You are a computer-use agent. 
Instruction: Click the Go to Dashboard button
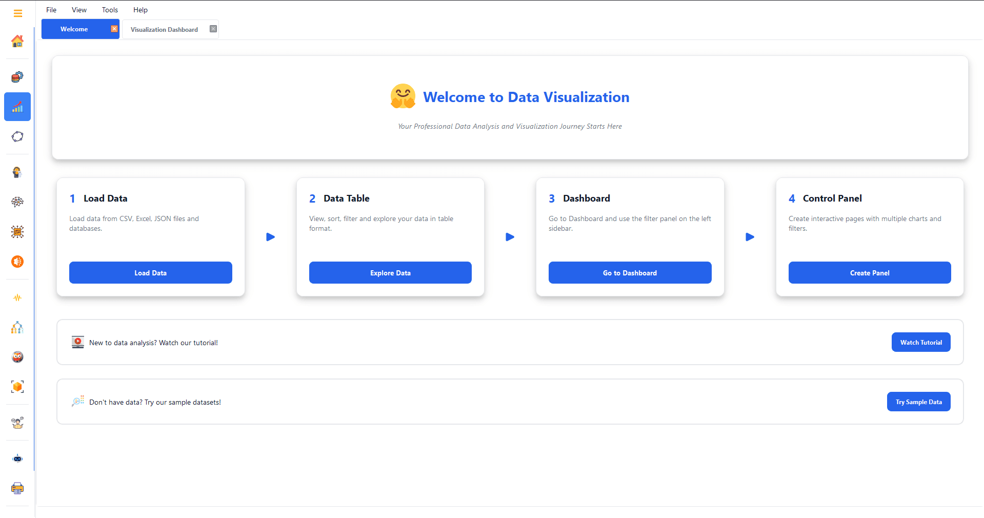click(x=630, y=273)
